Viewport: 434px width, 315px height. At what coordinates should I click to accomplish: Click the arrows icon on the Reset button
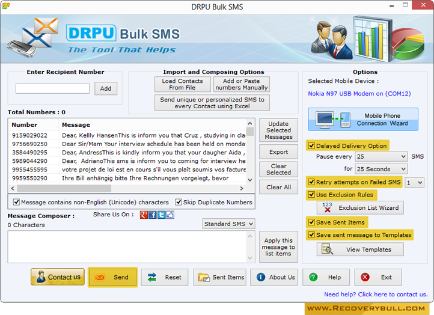coord(152,277)
